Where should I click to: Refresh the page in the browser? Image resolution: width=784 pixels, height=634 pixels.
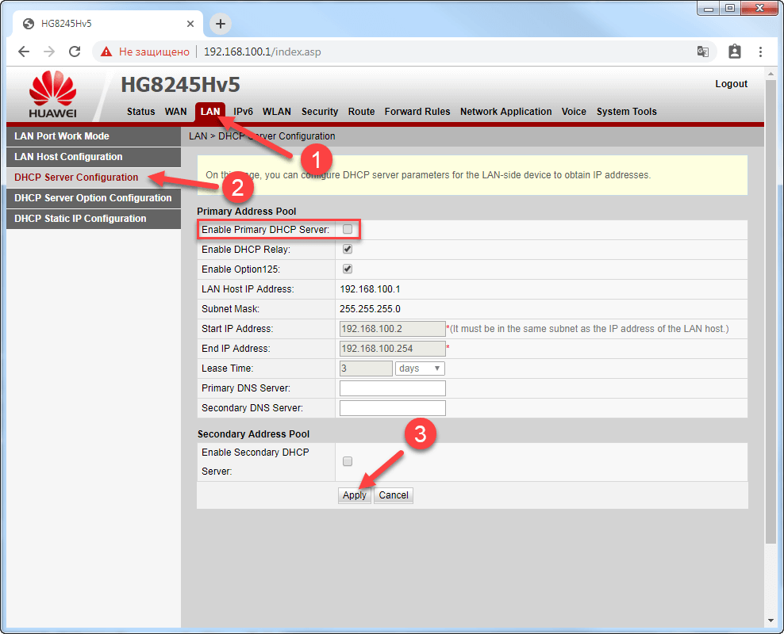coord(74,51)
